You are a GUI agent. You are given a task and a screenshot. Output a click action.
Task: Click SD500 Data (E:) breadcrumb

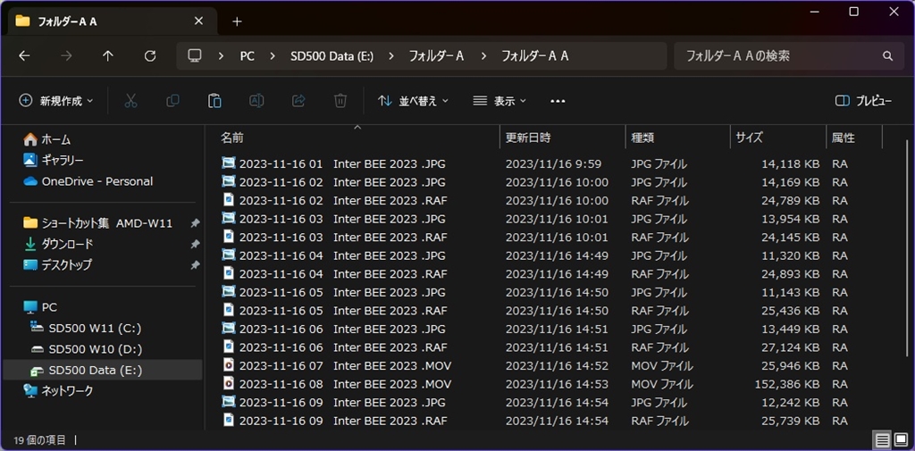coord(332,56)
